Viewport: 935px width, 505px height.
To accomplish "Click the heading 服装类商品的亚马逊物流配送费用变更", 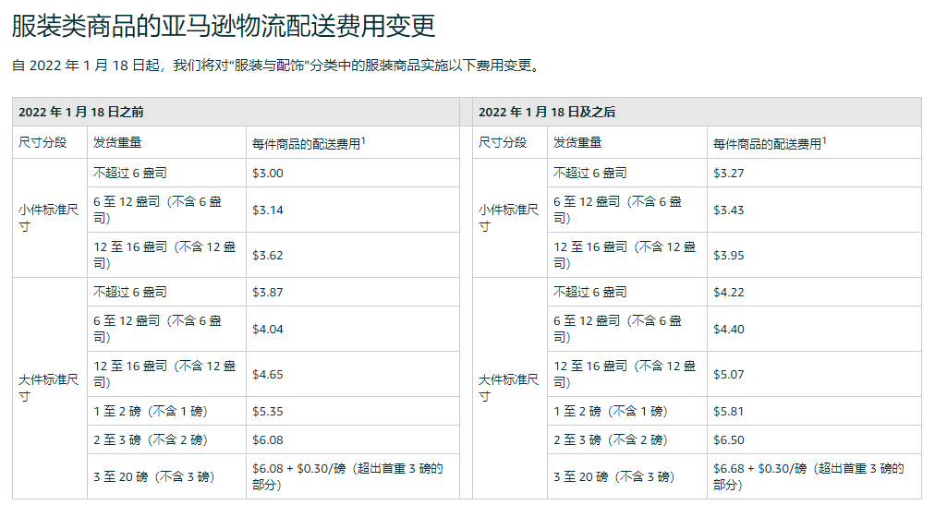I will (x=224, y=26).
